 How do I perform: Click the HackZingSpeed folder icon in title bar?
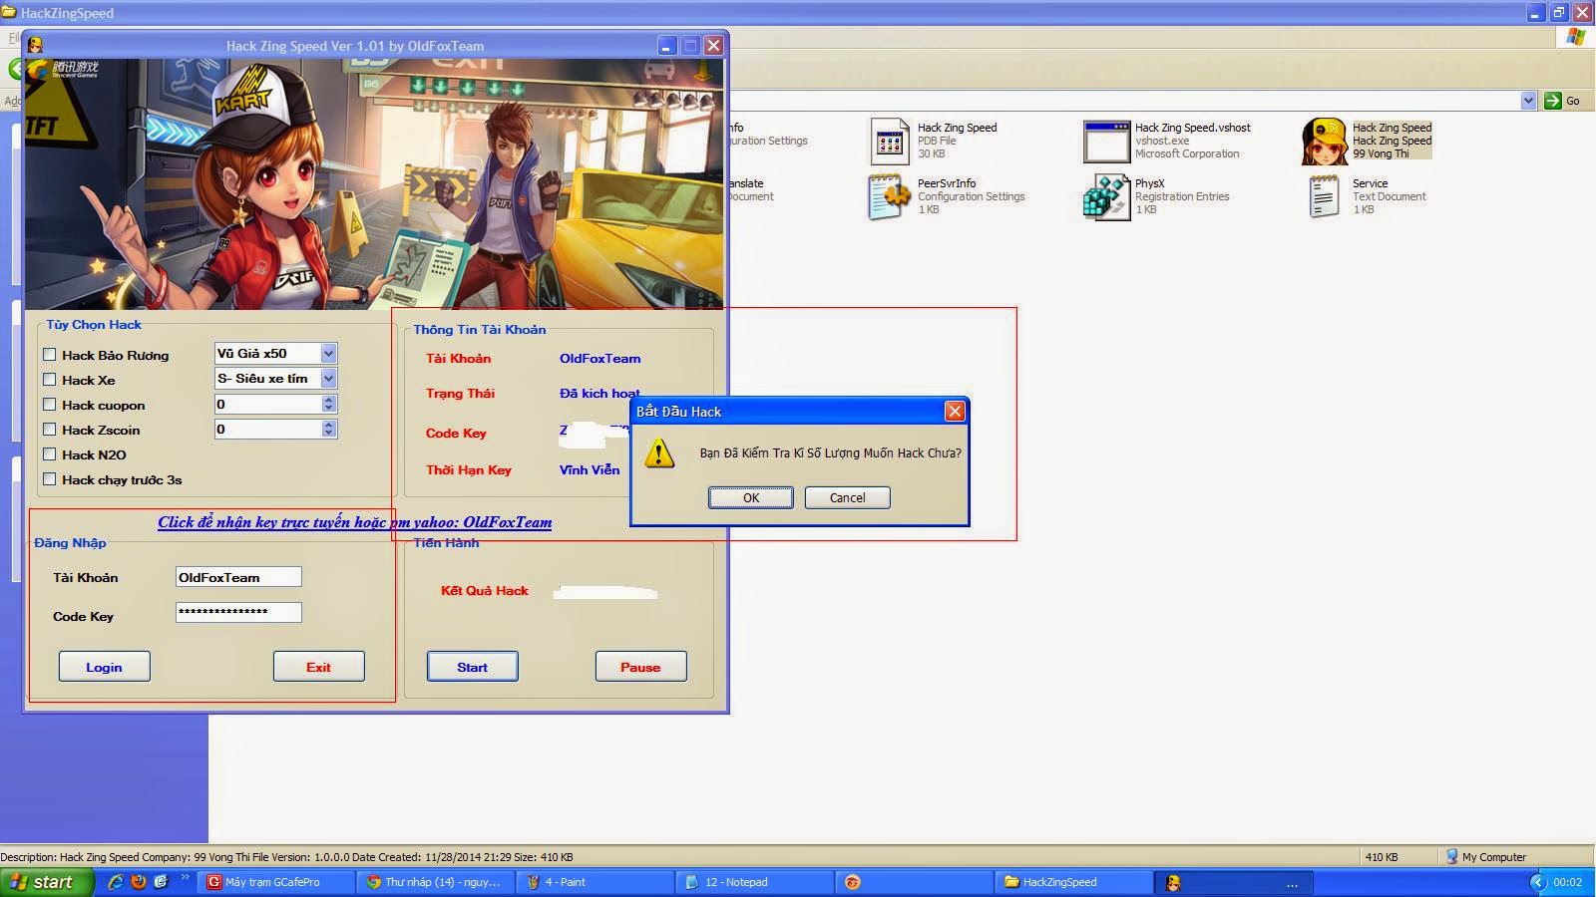9,13
